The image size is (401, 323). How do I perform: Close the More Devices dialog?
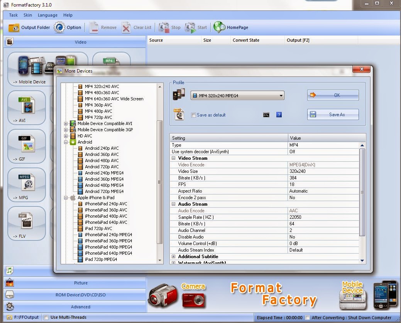pyautogui.click(x=361, y=69)
